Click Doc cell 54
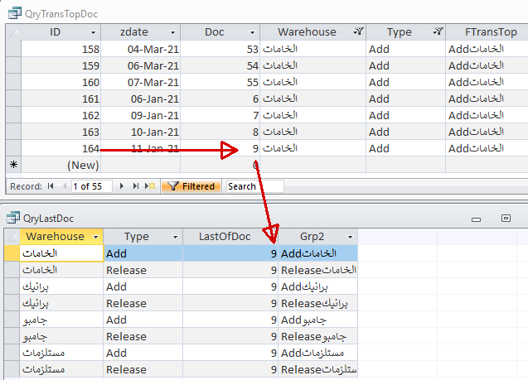This screenshot has height=380, width=528. (220, 65)
